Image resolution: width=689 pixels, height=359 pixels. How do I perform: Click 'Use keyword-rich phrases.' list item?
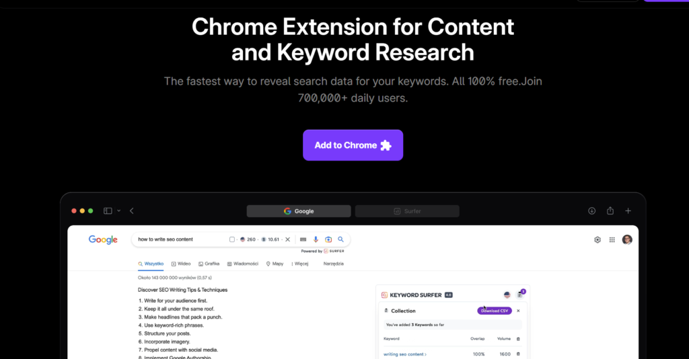pyautogui.click(x=174, y=325)
